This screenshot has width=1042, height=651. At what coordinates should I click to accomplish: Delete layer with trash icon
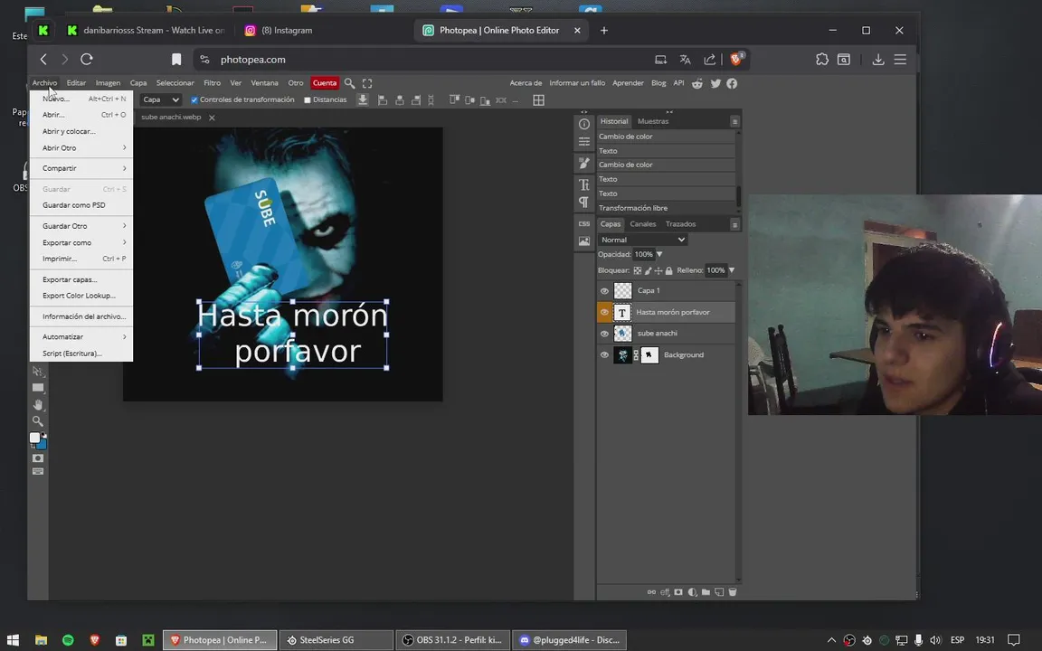pyautogui.click(x=733, y=592)
